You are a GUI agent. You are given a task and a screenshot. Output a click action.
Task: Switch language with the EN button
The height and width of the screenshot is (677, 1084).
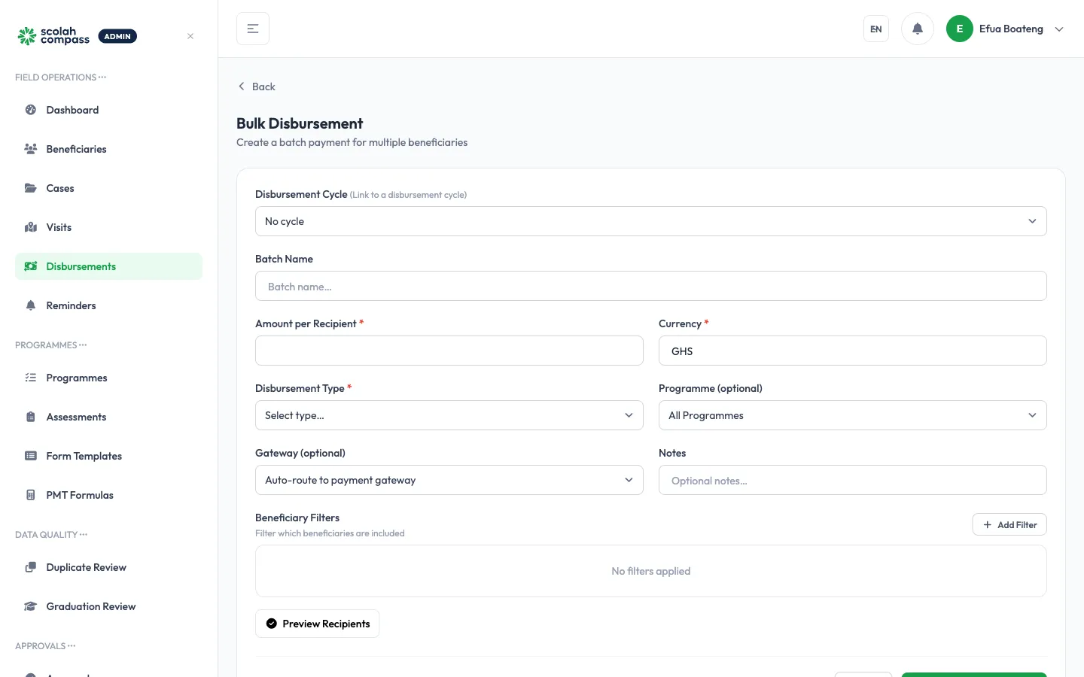tap(876, 29)
